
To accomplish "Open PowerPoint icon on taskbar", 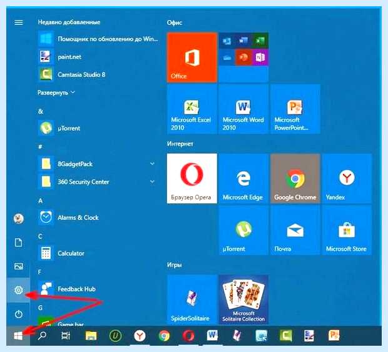I will [334, 336].
